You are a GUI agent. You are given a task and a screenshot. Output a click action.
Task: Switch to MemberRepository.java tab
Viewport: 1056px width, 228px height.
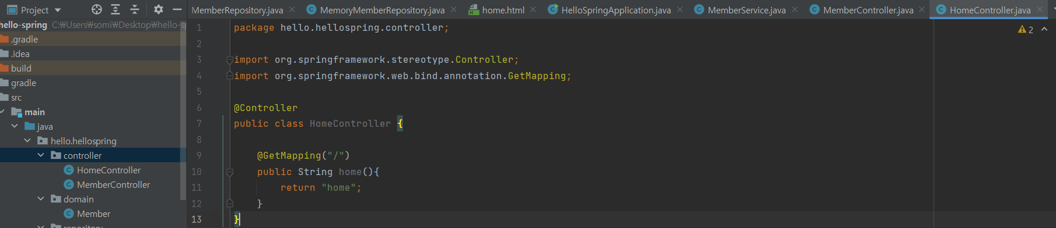pyautogui.click(x=237, y=10)
